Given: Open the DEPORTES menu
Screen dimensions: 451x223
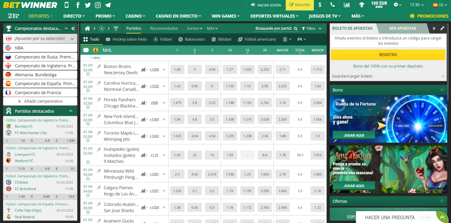Looking at the screenshot, I should coord(40,16).
